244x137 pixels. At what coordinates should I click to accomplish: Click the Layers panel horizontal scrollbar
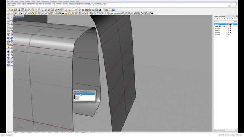tap(225, 130)
